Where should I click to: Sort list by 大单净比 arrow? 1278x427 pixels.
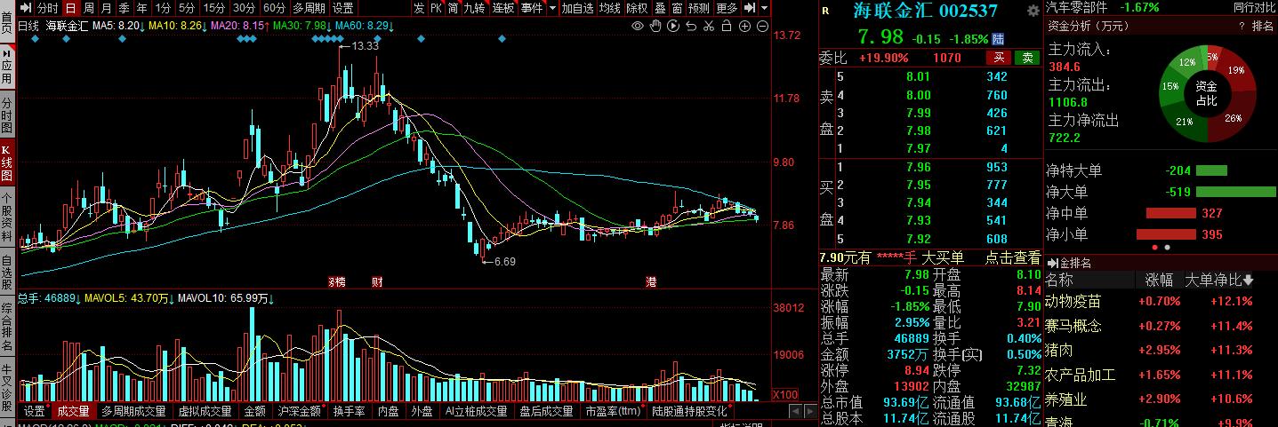pos(1247,280)
